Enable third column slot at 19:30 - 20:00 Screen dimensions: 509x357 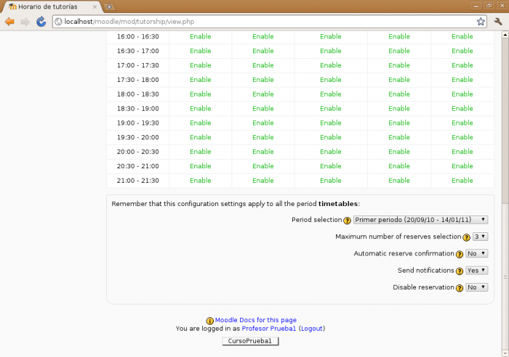coord(330,137)
